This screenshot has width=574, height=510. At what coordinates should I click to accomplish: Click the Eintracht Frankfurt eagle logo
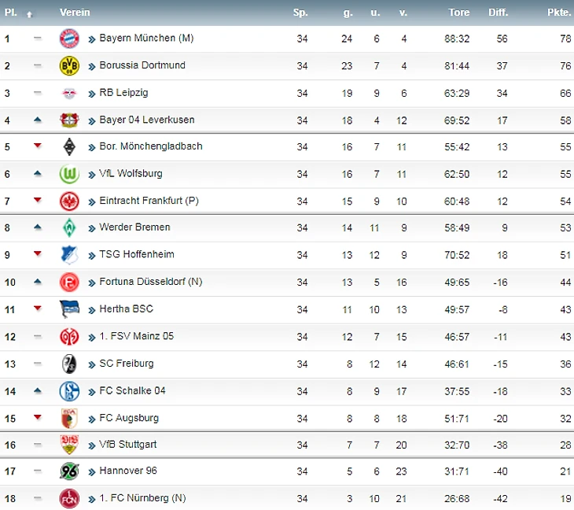(69, 201)
